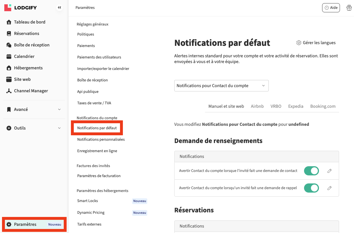The width and height of the screenshot is (354, 233).
Task: Switch to the Airbnb tab
Action: [257, 106]
